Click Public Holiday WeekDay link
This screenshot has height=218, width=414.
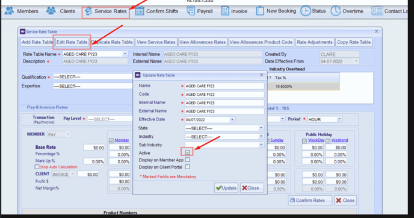(x=316, y=140)
